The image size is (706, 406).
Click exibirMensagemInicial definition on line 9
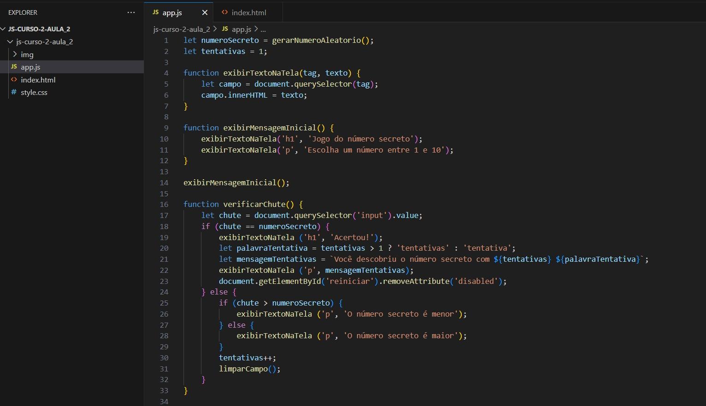pyautogui.click(x=270, y=128)
